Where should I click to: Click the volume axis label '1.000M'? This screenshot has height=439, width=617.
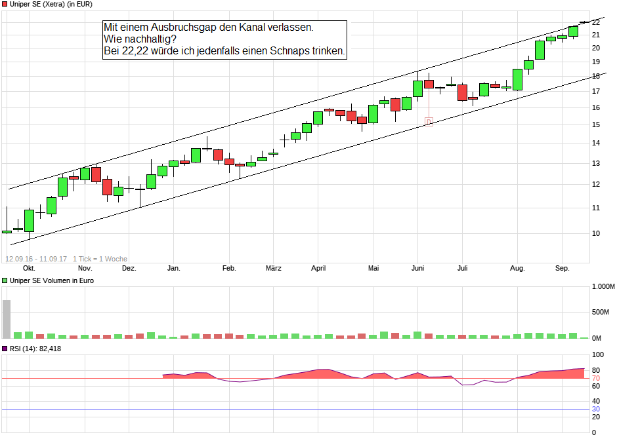click(x=603, y=286)
